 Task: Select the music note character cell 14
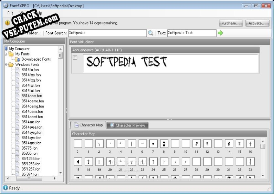click(x=229, y=144)
